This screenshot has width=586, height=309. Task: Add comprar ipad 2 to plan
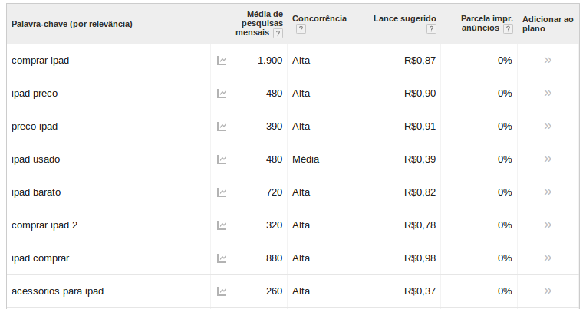click(548, 225)
